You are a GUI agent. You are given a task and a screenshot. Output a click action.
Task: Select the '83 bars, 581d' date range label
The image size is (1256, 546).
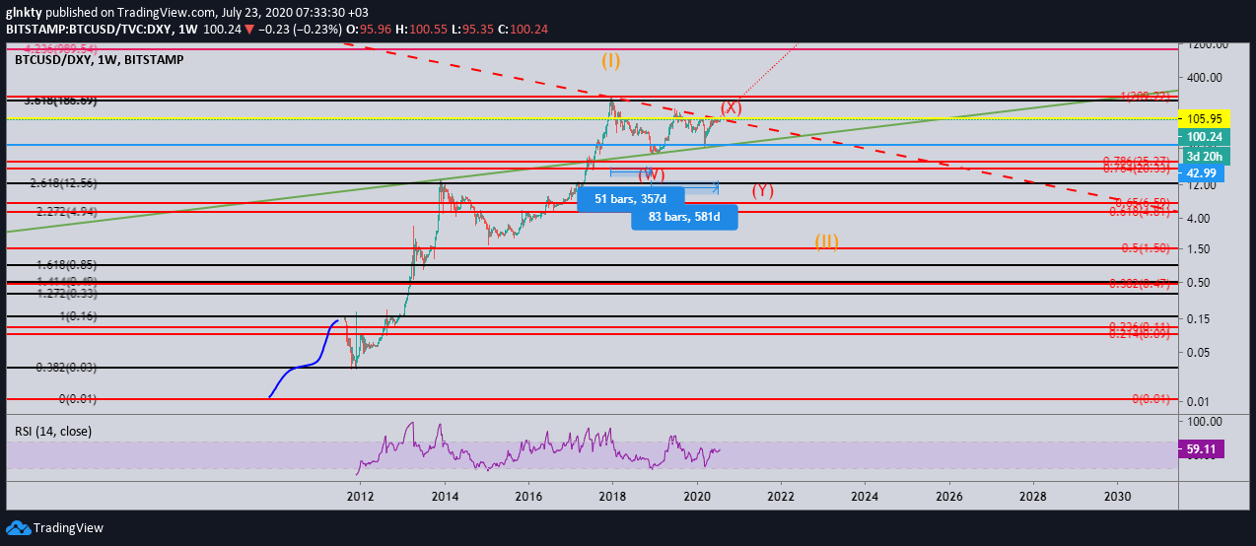(684, 217)
